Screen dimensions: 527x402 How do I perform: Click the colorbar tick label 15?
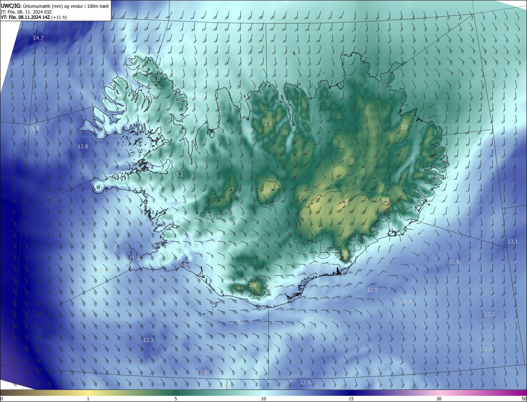click(x=351, y=399)
